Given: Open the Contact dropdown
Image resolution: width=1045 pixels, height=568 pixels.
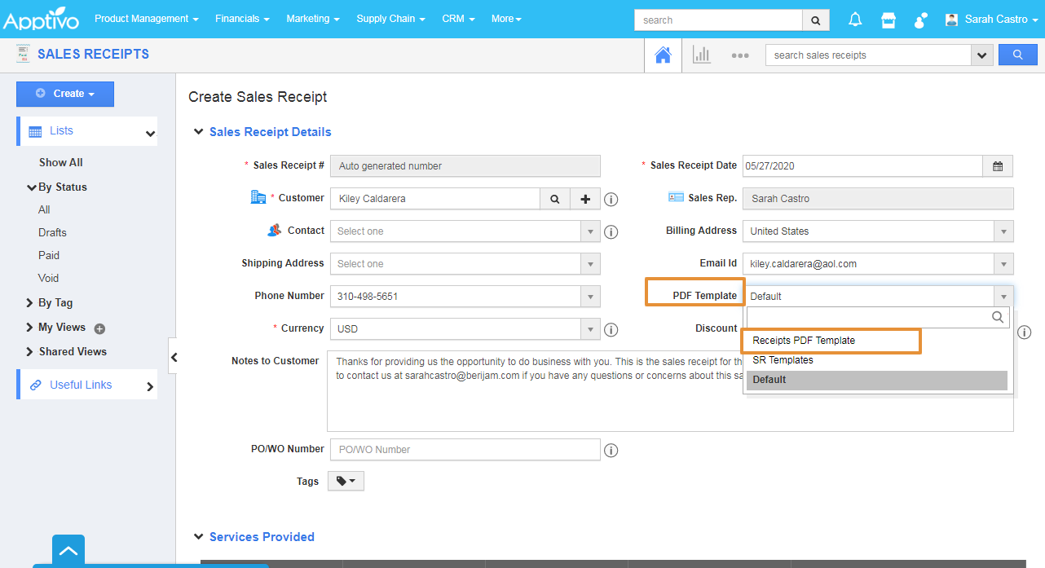Looking at the screenshot, I should 465,231.
